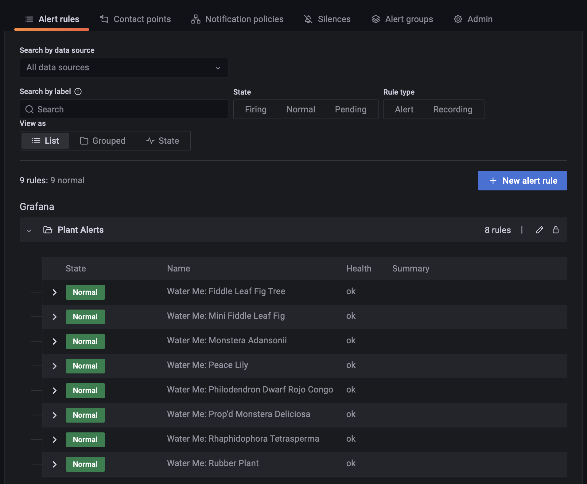Filter rules by Normal state
The width and height of the screenshot is (587, 484).
301,109
